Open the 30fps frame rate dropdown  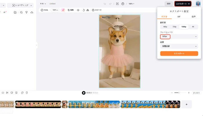[x=179, y=37]
